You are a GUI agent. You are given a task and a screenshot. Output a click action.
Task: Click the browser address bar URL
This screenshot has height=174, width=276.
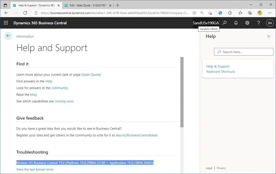click(x=114, y=13)
